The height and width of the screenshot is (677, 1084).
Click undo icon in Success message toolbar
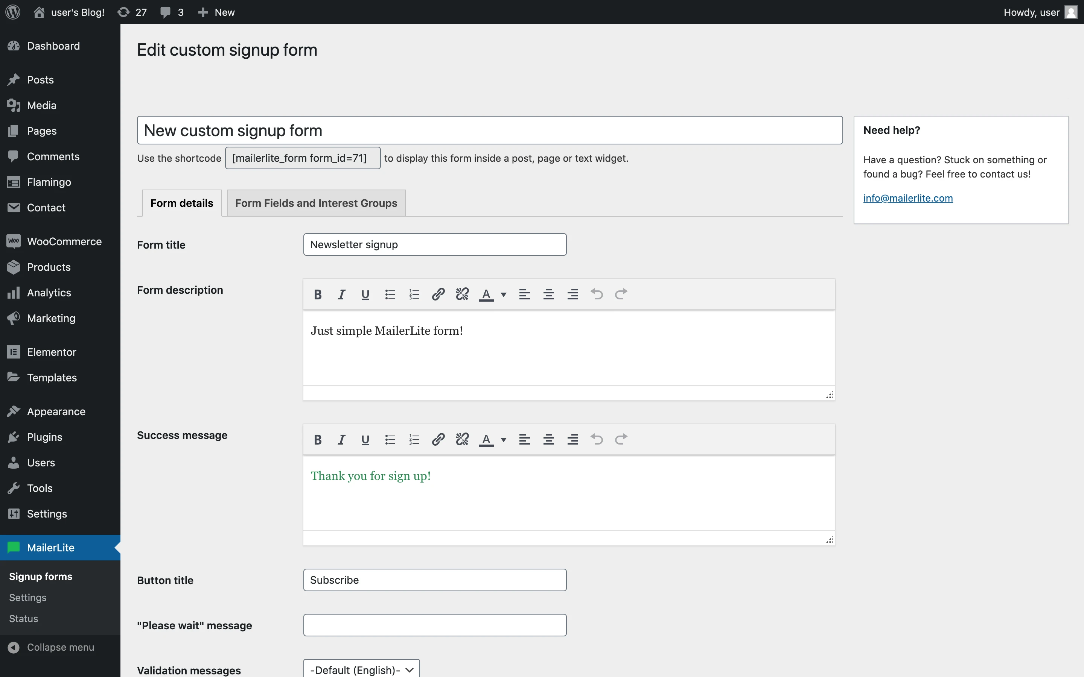[x=597, y=439]
